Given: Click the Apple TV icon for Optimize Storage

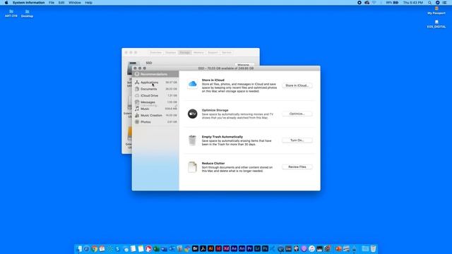Looking at the screenshot, I should coord(192,114).
